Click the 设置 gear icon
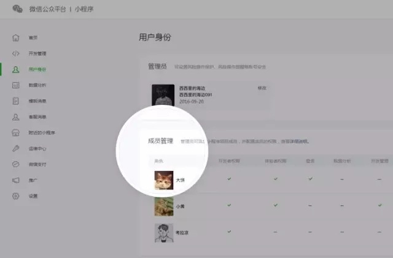The height and width of the screenshot is (258, 393). [16, 196]
